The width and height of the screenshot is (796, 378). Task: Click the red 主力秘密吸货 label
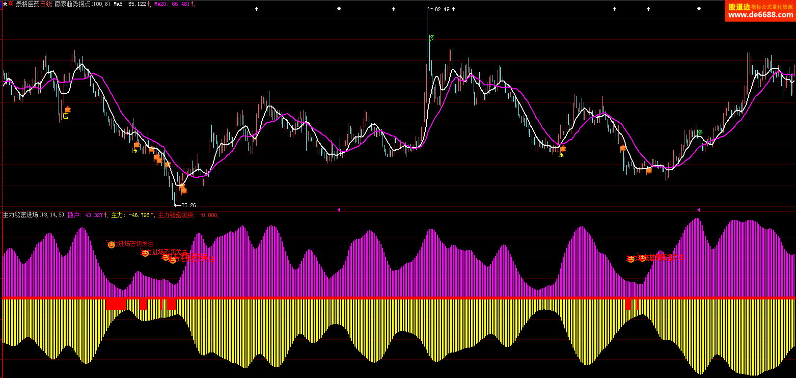188,215
